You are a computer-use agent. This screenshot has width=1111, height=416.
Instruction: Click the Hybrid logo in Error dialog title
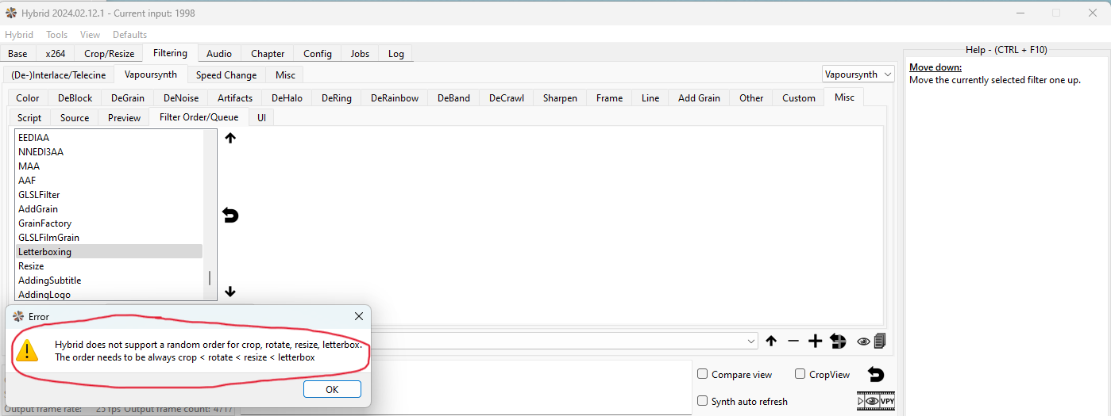18,316
